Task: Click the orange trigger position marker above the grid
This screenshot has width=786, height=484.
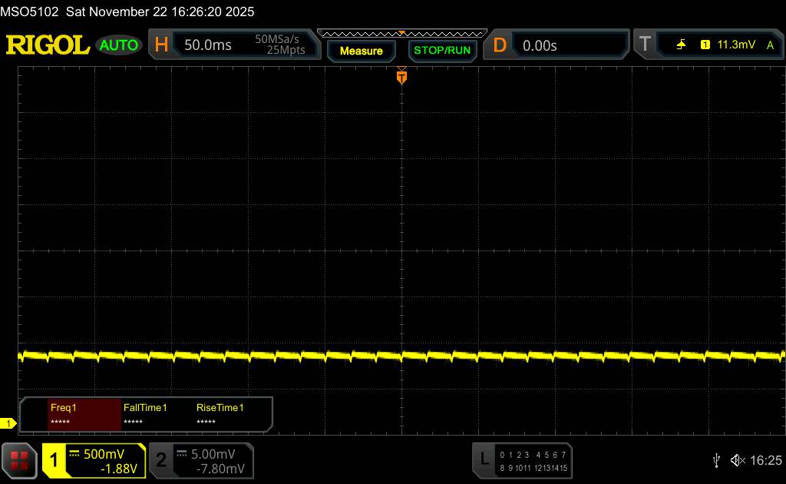Action: 401,76
